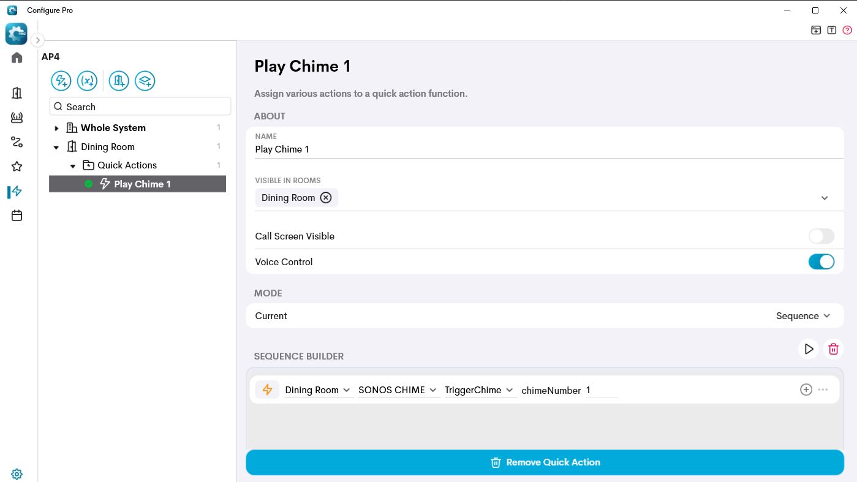Click the add-panel icon in top right toolbar
Image resolution: width=857 pixels, height=482 pixels.
click(816, 30)
